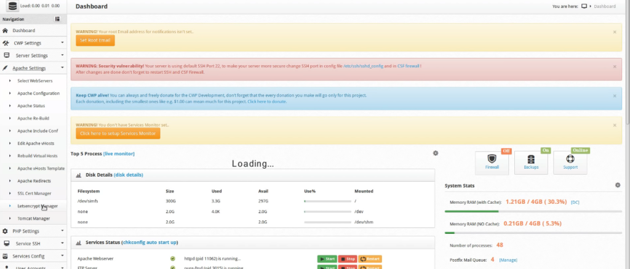Open Apache Redirects menu item
Viewport: 630px width, 269px height.
tap(34, 181)
